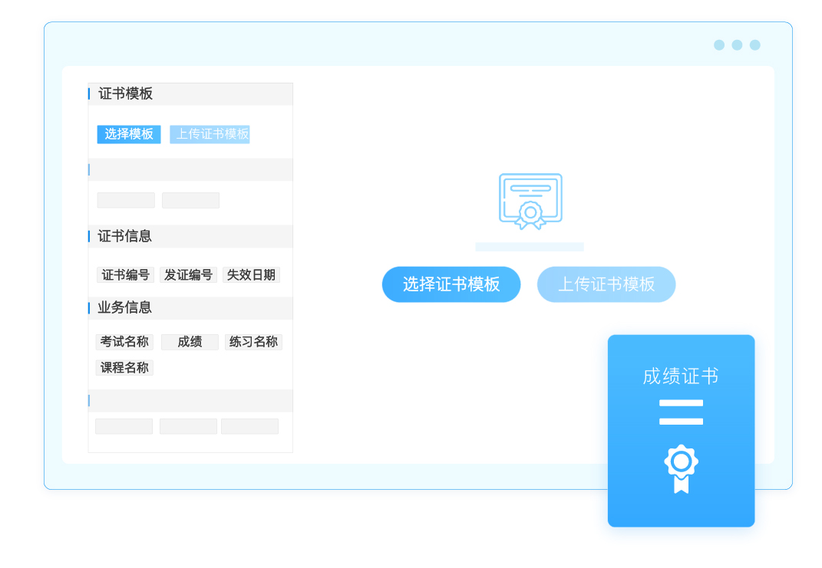Choose the 练习名称 field tag
This screenshot has width=822, height=568.
coord(253,342)
